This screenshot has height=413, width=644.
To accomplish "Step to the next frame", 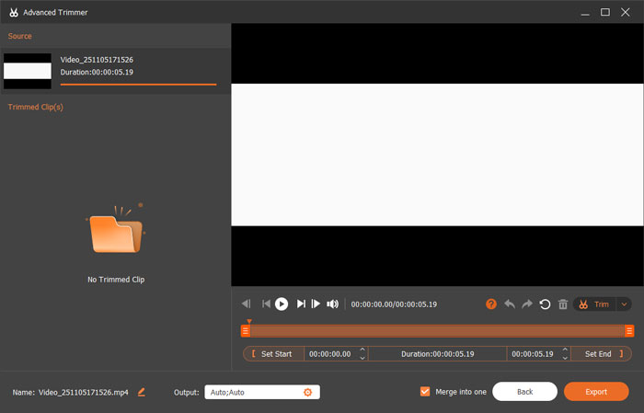I will tap(316, 304).
